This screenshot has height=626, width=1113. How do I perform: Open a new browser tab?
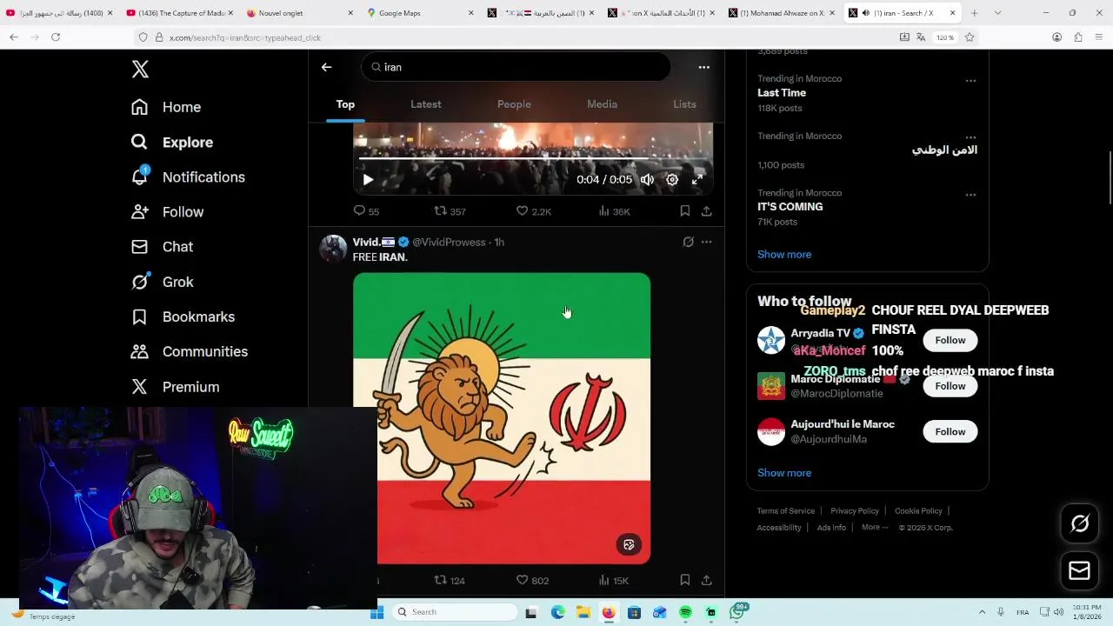[x=974, y=13]
